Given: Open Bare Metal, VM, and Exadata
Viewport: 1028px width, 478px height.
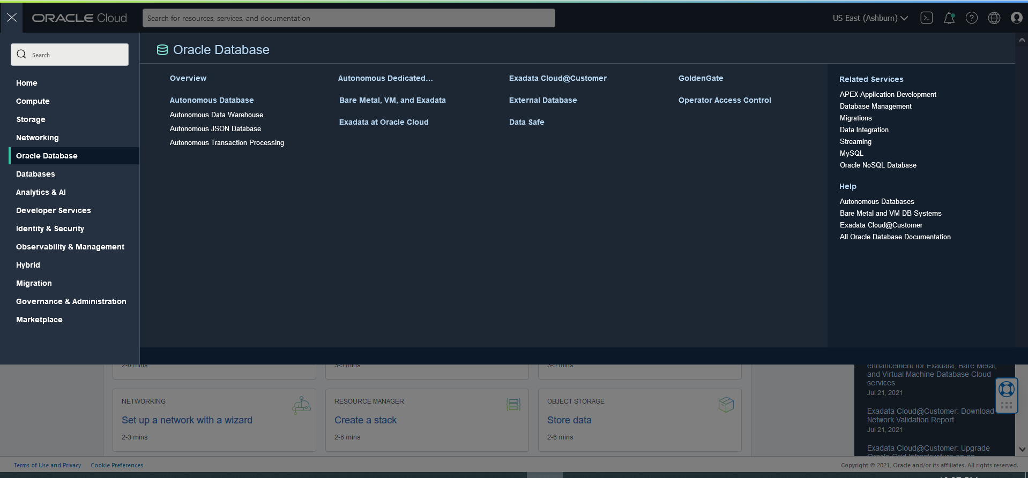Looking at the screenshot, I should click(x=392, y=100).
